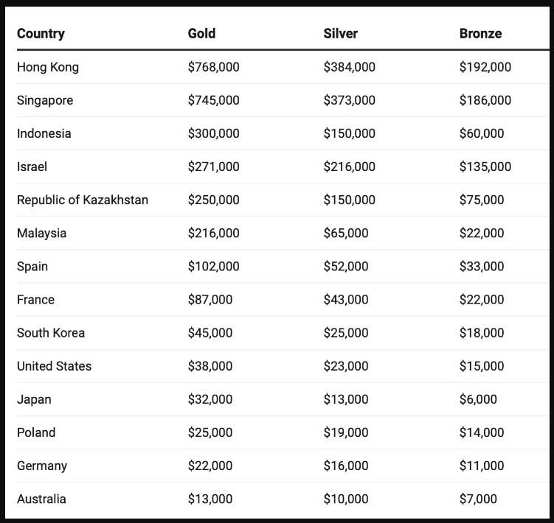
Task: Click Israel's $216,000 silver value
Action: click(349, 166)
